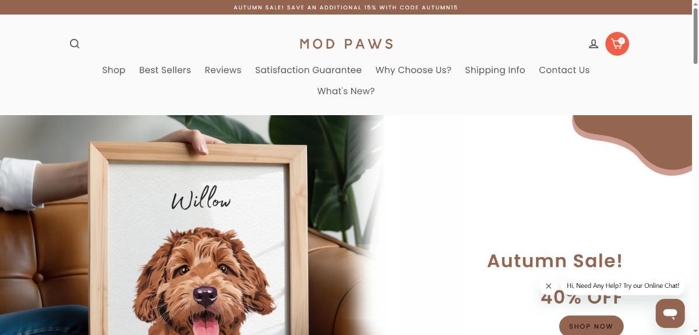This screenshot has height=335, width=699.
Task: Click the Willow framed dog portrait image
Action: point(192,225)
